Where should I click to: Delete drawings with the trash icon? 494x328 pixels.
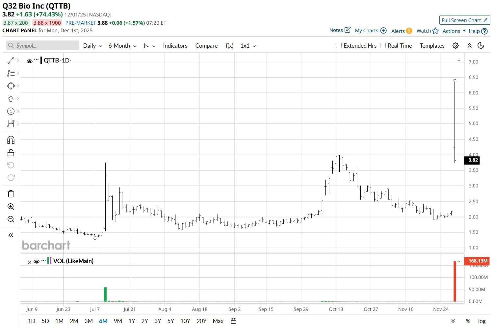(x=11, y=194)
